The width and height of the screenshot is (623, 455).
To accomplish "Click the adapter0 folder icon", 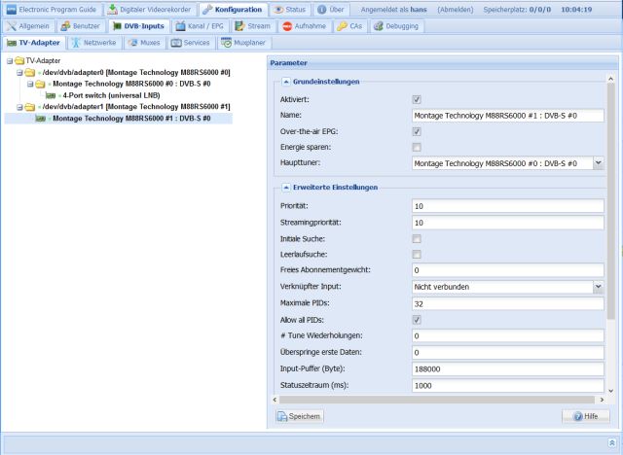I will tap(30, 73).
